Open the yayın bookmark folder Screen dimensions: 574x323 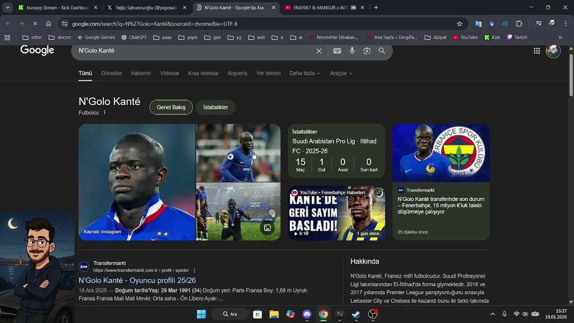point(187,37)
